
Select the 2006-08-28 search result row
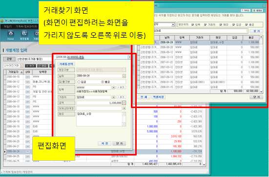[198, 47]
